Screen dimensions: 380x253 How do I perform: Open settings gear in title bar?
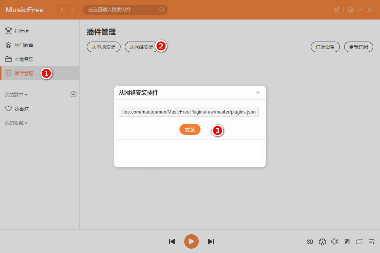coord(350,10)
